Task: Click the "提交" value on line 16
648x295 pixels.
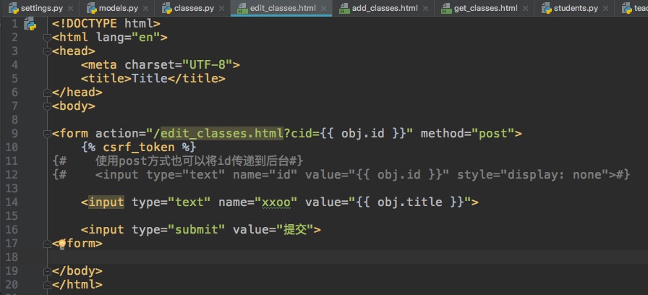Action: coord(294,230)
